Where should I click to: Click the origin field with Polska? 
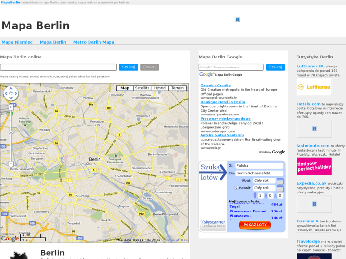pyautogui.click(x=259, y=166)
